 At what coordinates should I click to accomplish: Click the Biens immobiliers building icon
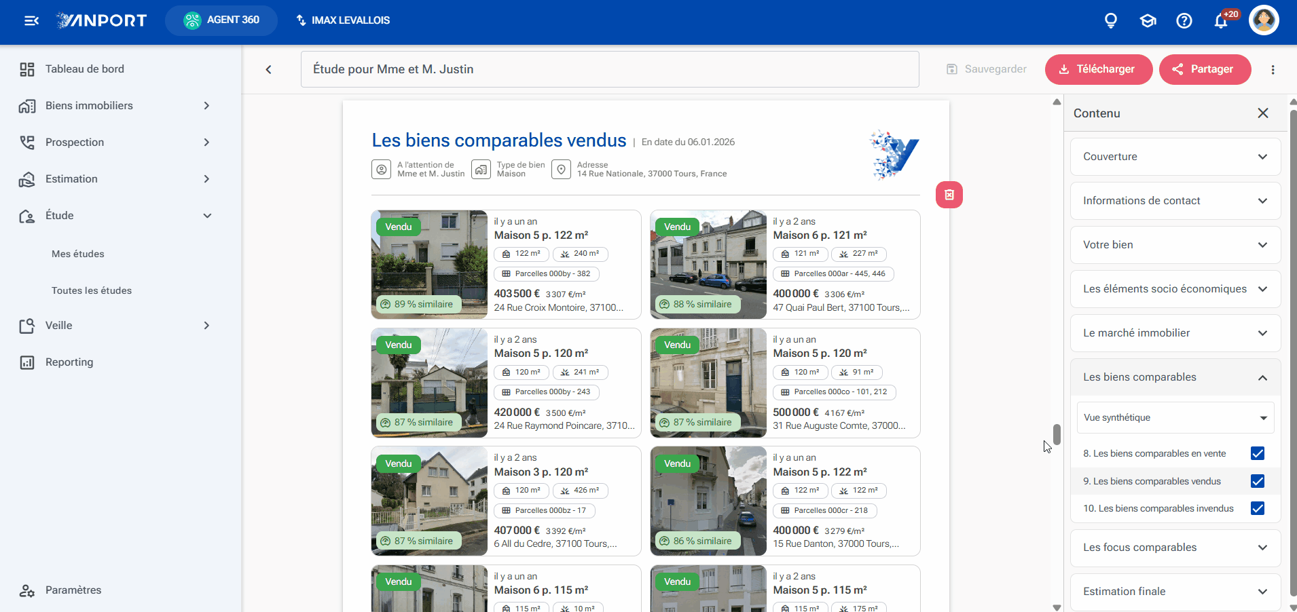(x=27, y=106)
